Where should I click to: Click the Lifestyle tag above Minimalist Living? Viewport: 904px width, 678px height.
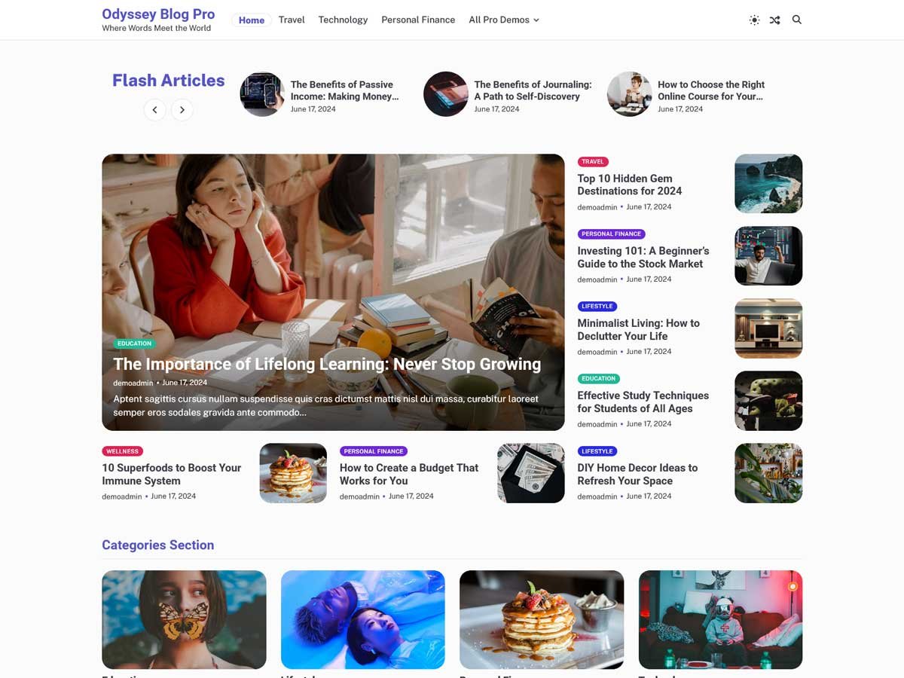(x=597, y=307)
